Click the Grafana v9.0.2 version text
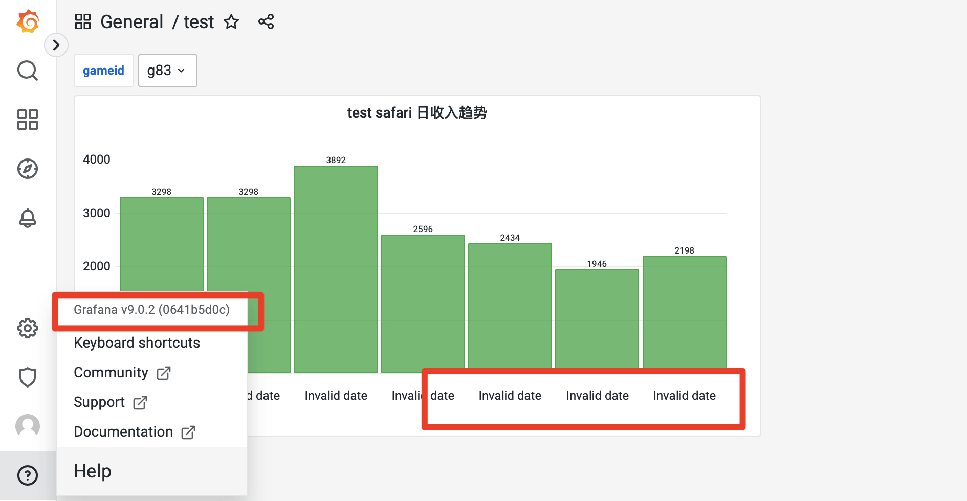The height and width of the screenshot is (501, 967). pyautogui.click(x=151, y=310)
